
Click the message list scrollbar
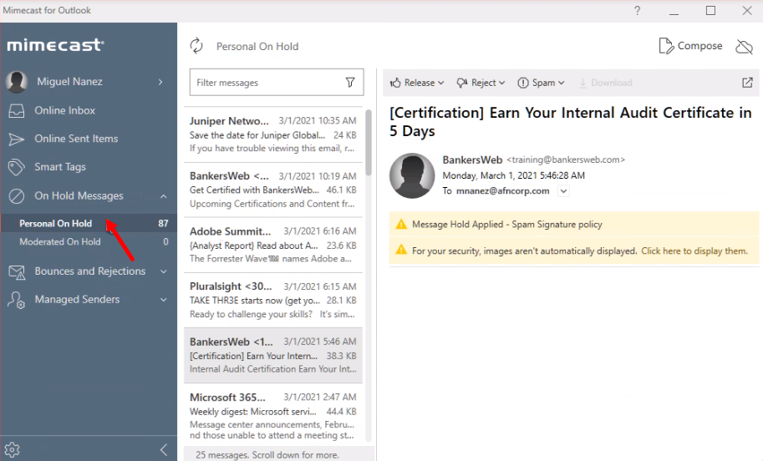pyautogui.click(x=369, y=142)
